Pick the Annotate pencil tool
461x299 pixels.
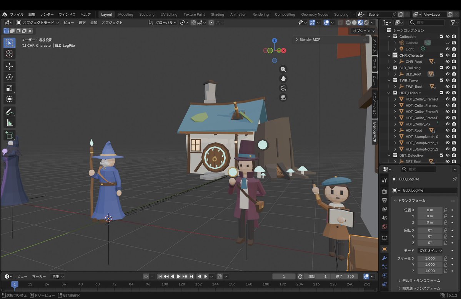point(9,112)
